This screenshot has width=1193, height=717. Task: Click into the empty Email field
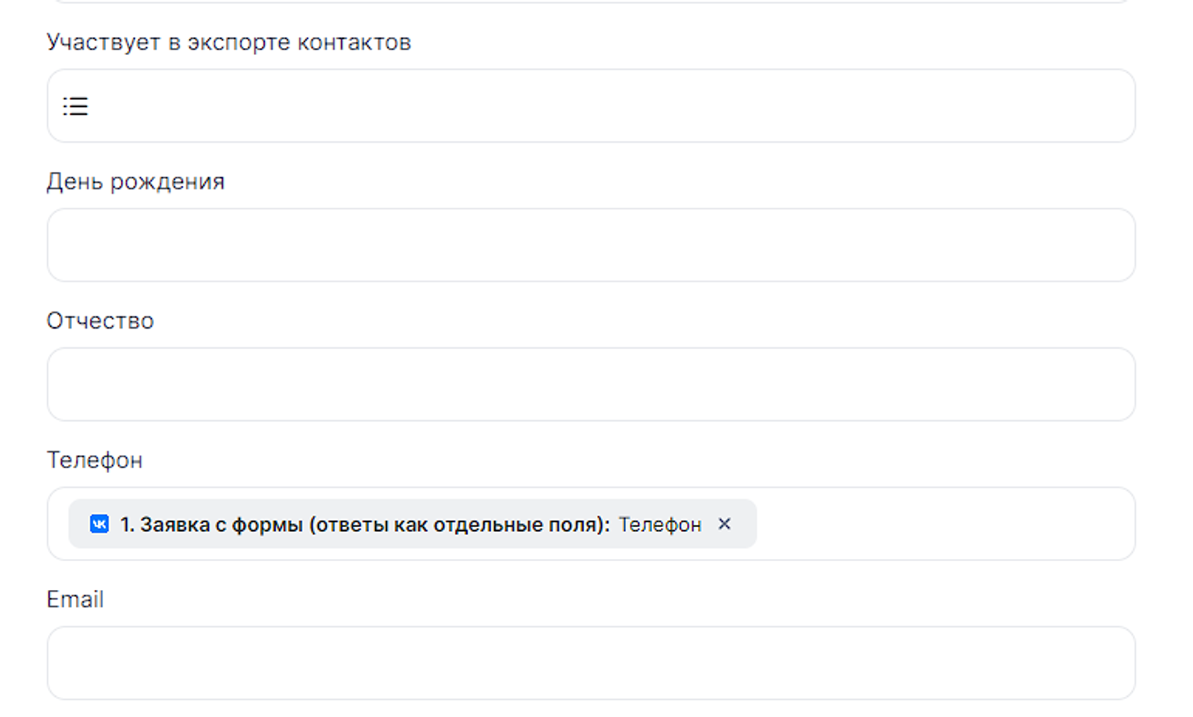pos(590,664)
